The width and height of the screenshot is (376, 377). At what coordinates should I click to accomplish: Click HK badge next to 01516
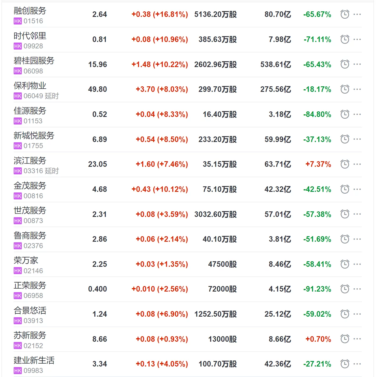click(x=18, y=21)
